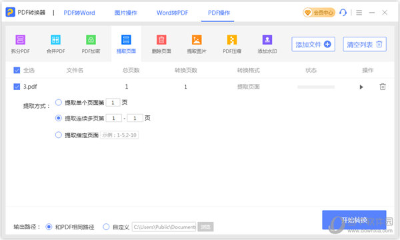
Task: Close the PDF converter window
Action: pyautogui.click(x=385, y=12)
